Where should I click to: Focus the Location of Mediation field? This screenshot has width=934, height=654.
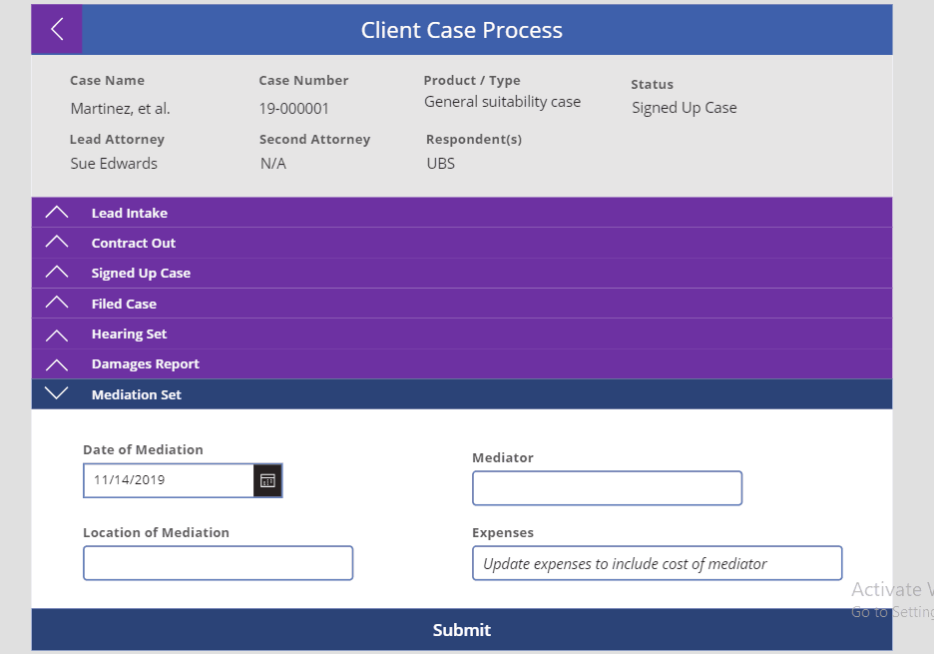click(x=218, y=563)
